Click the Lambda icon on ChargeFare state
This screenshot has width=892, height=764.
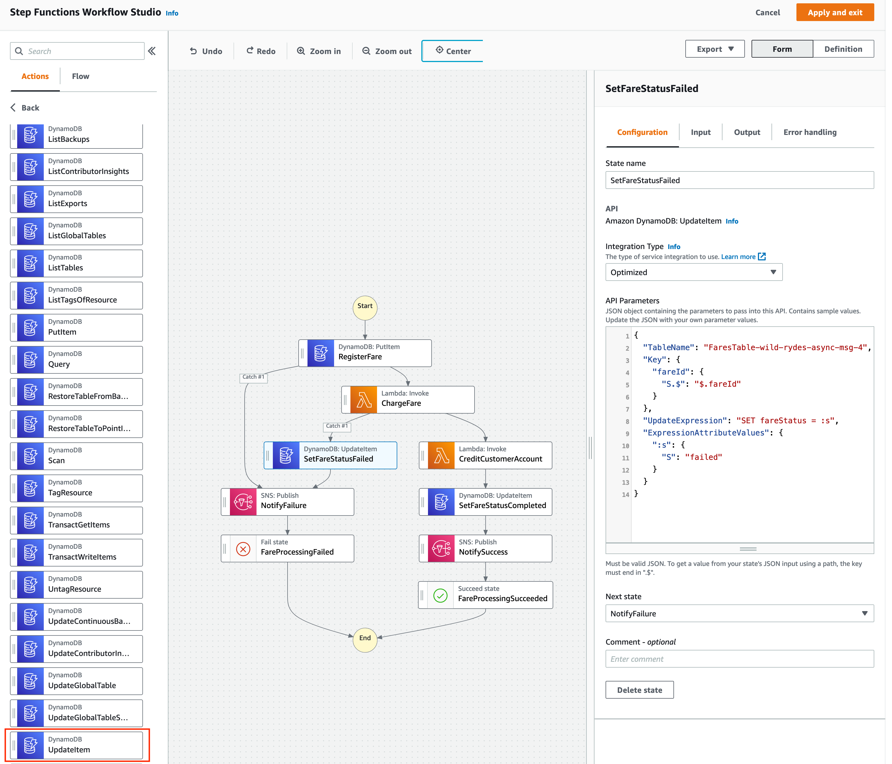tap(364, 400)
